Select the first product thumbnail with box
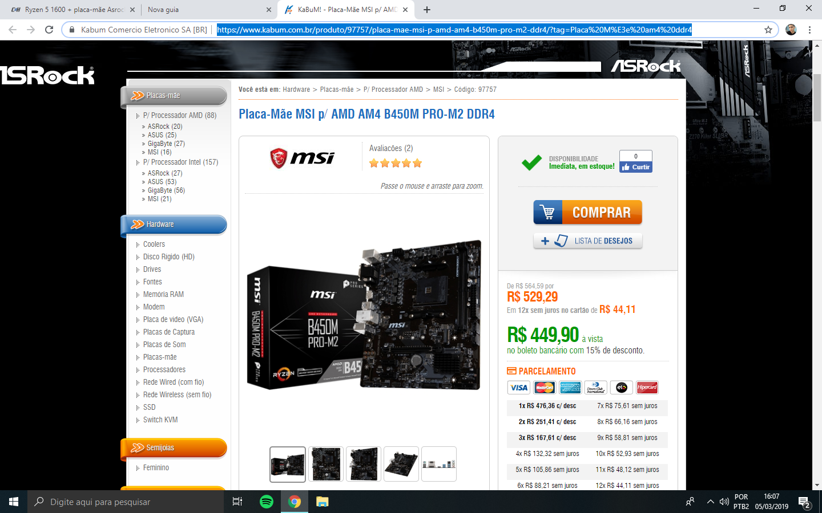Viewport: 822px width, 513px height. 288,464
